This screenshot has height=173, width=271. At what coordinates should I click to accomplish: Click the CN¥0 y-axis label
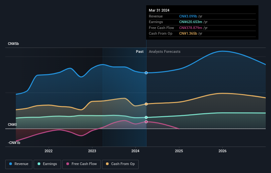[x=13, y=124]
